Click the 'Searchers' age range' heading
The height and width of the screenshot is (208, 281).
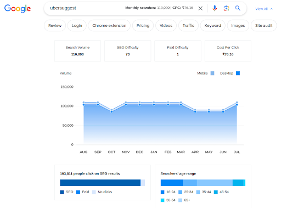coord(178,173)
